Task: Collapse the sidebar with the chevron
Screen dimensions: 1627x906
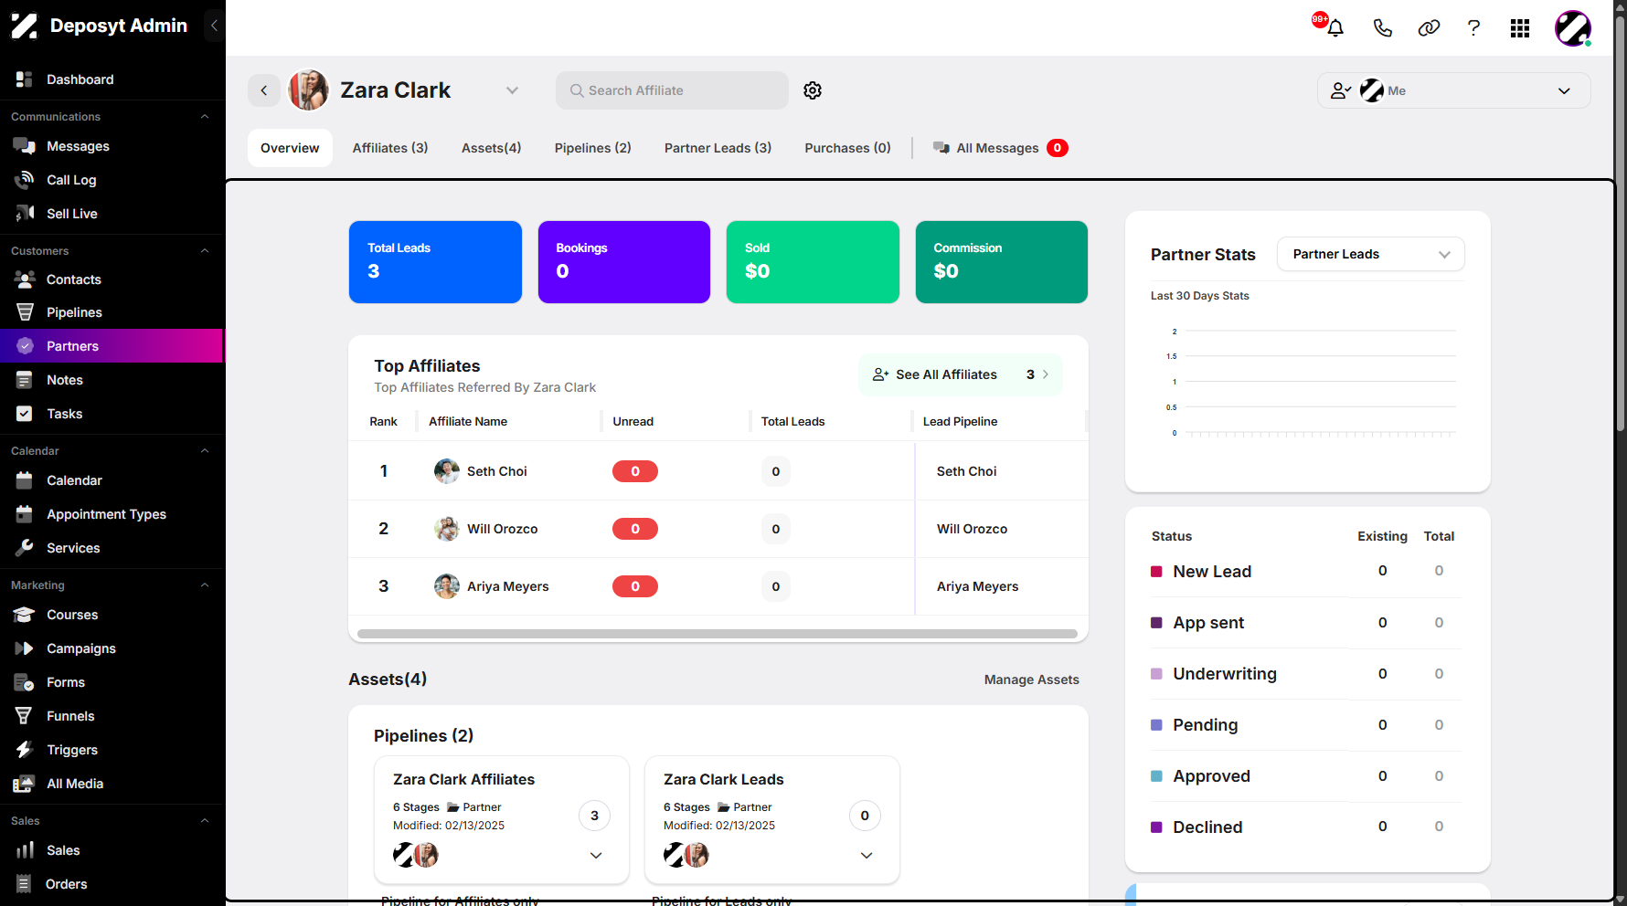Action: coord(214,26)
